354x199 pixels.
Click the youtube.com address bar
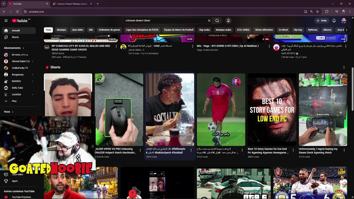[163, 12]
